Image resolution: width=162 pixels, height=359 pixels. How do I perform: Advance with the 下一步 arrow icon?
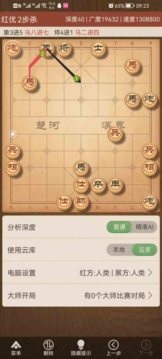[x=146, y=345]
